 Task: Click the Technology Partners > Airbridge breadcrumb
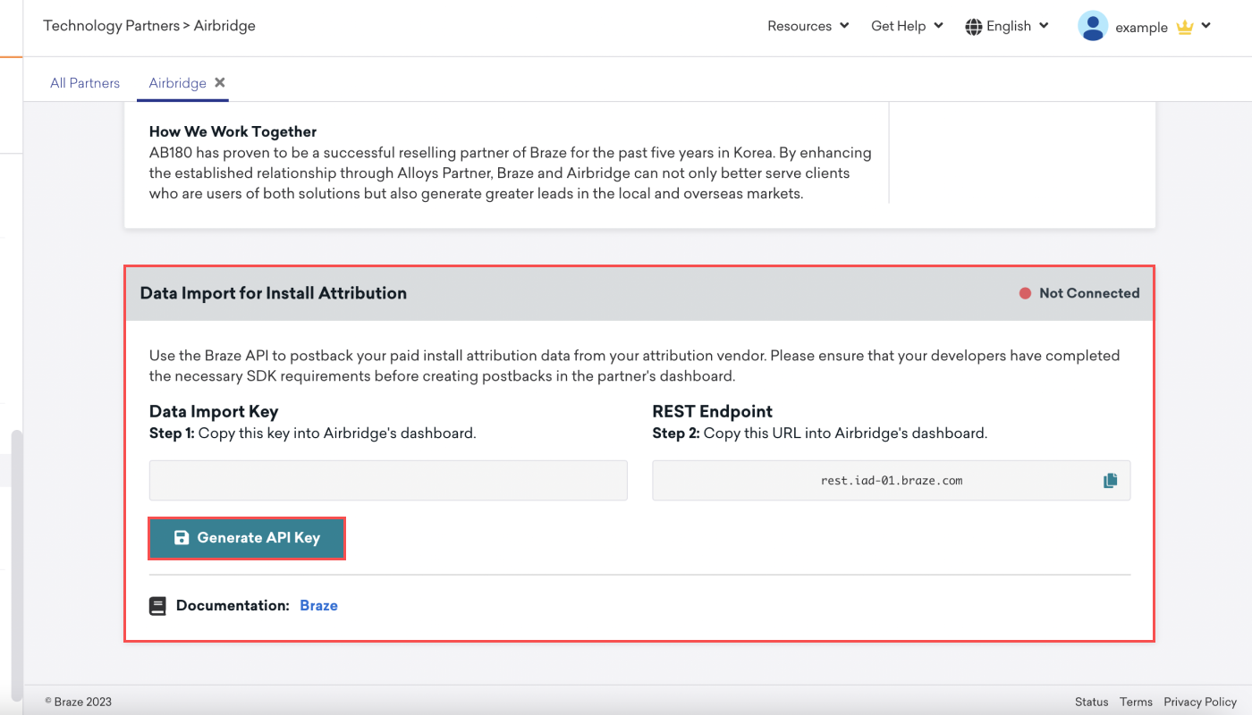pos(149,26)
